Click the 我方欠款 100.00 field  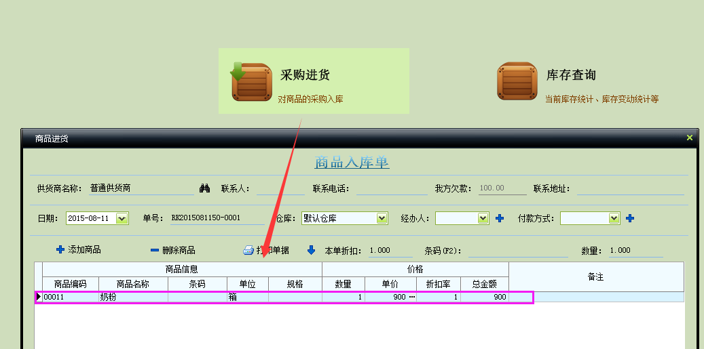point(502,188)
